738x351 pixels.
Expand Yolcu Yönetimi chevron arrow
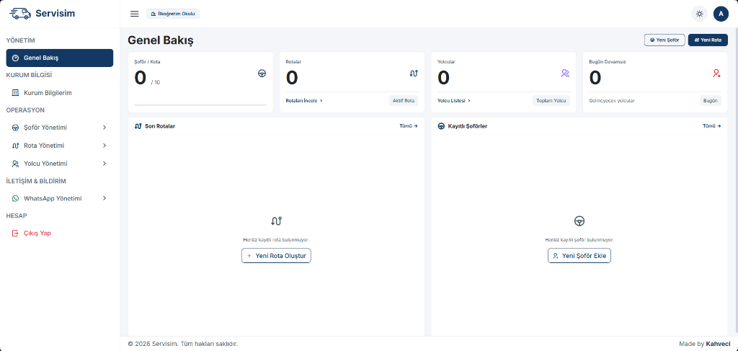pos(105,164)
